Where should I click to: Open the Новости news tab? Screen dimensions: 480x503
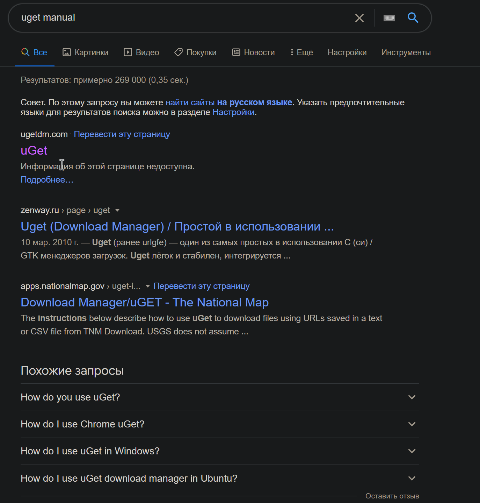click(x=254, y=52)
